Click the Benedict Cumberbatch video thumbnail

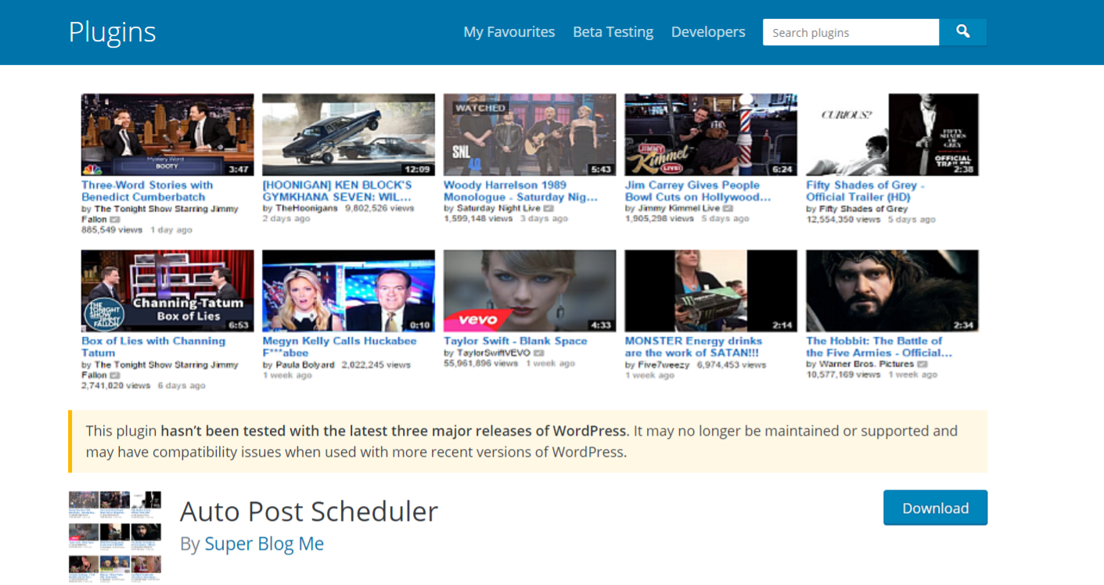(x=167, y=135)
